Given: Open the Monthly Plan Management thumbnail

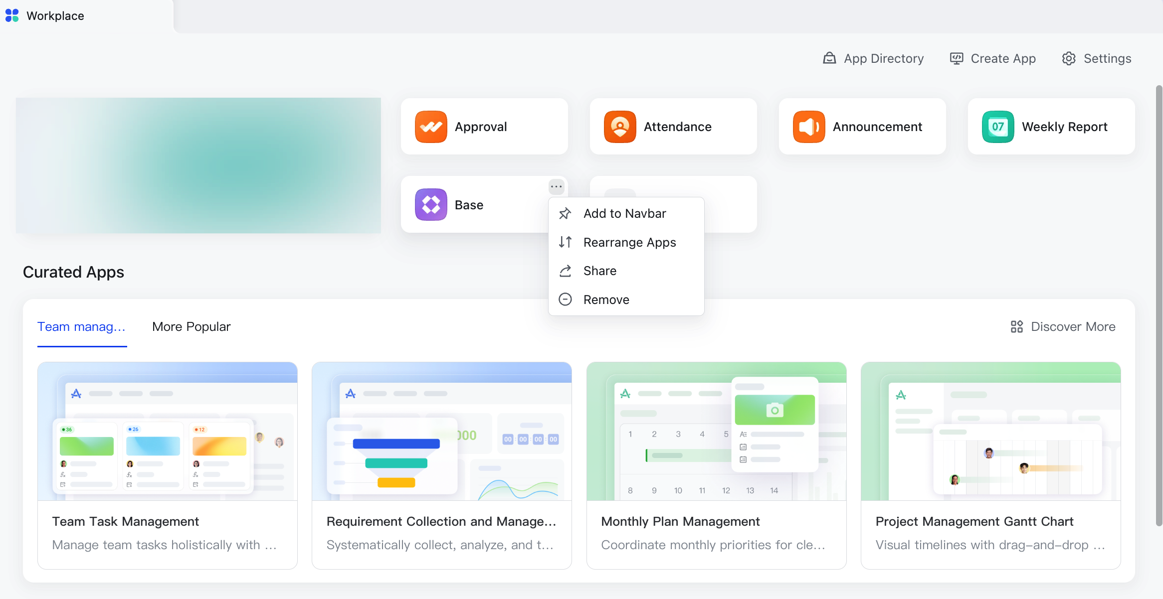Looking at the screenshot, I should (x=717, y=431).
